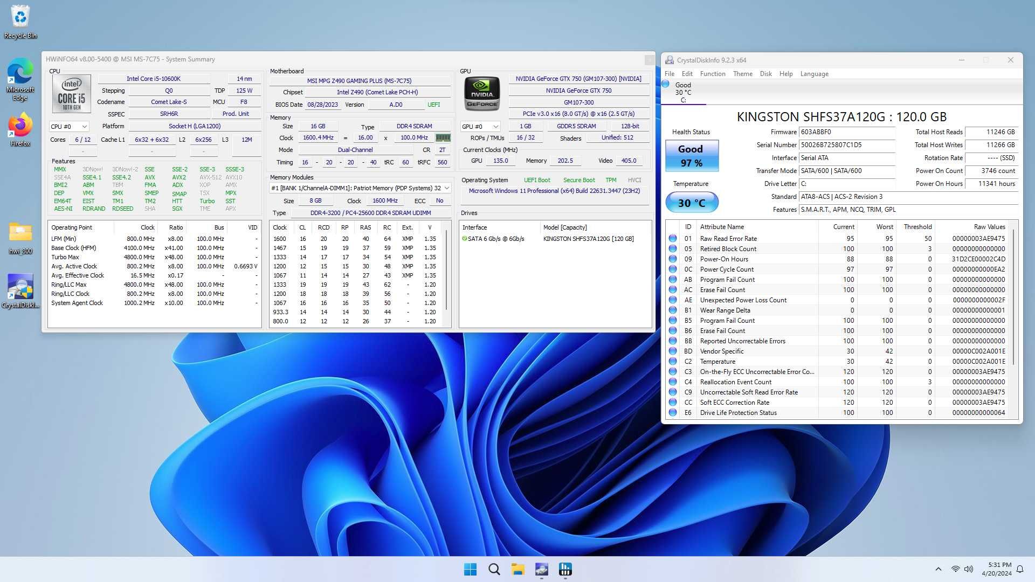The width and height of the screenshot is (1035, 582).
Task: Click the Total Host Reads value field
Action: click(x=991, y=132)
